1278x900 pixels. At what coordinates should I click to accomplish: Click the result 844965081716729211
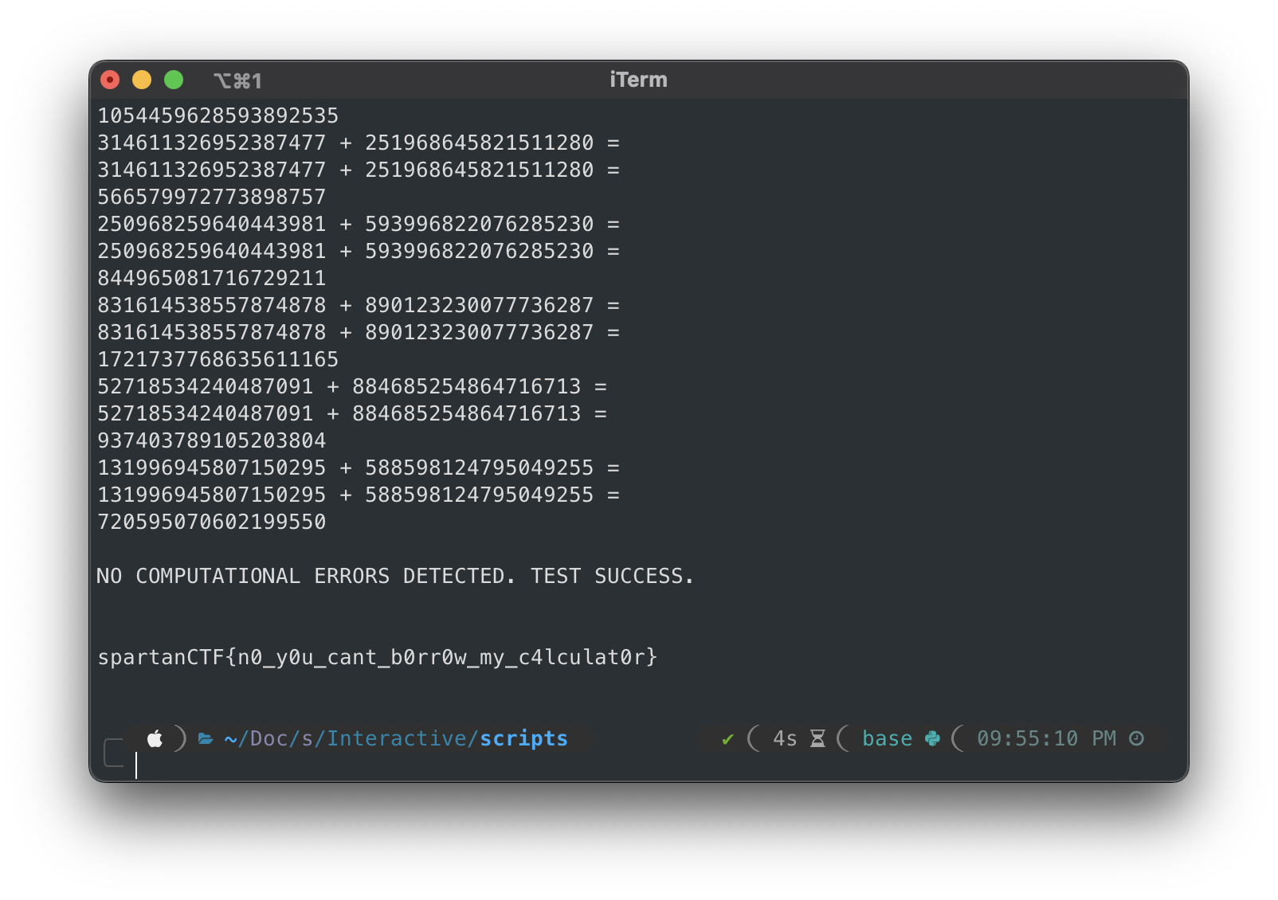pyautogui.click(x=212, y=278)
